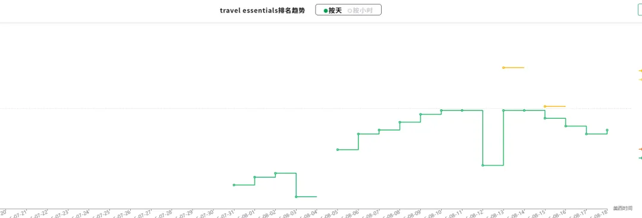The image size is (642, 218).
Task: Switch to 按小时 hourly view option
Action: (x=360, y=11)
